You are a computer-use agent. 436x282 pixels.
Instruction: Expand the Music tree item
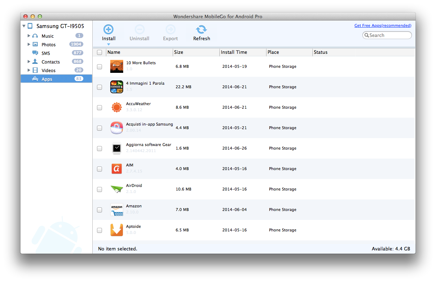pos(29,36)
